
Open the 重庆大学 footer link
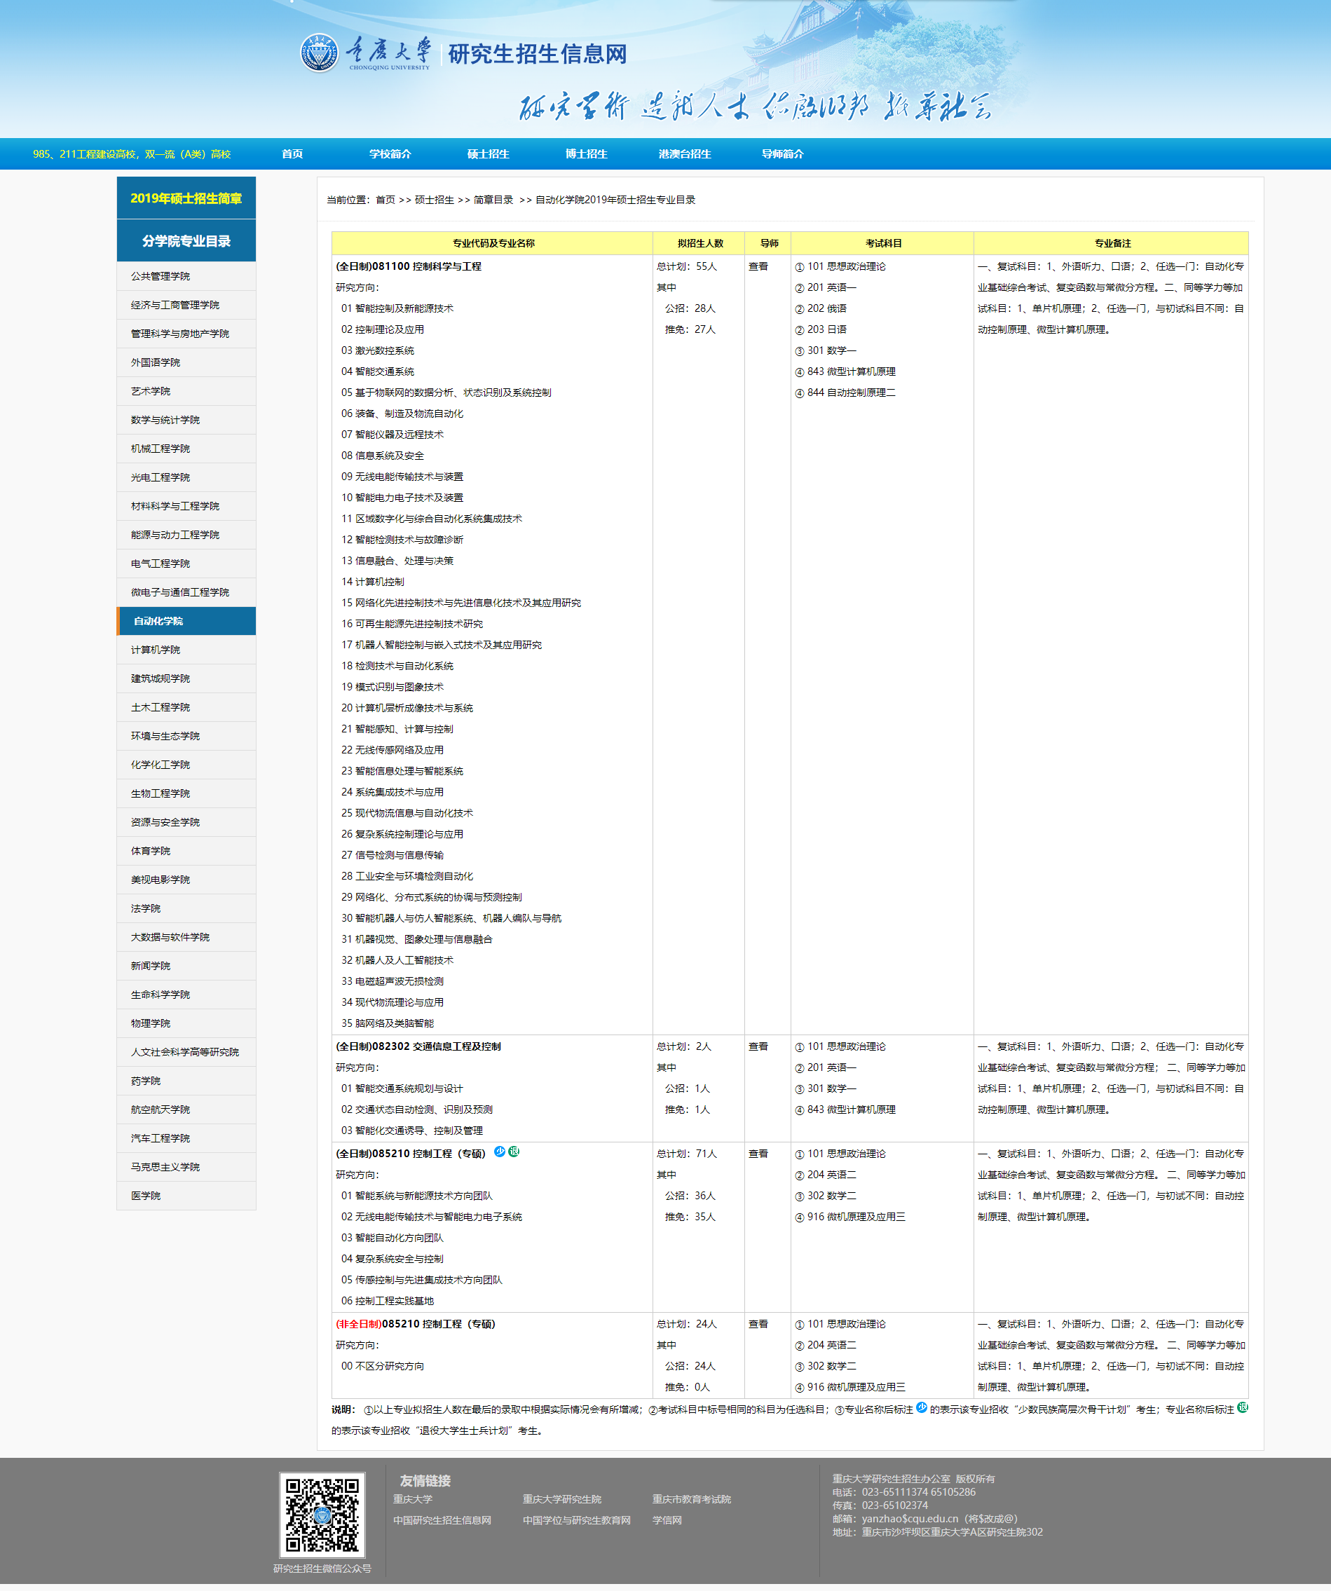(x=413, y=1500)
